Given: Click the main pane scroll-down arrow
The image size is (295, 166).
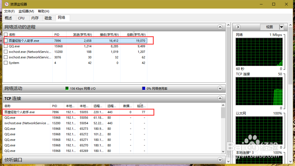Looking at the screenshot, I should pyautogui.click(x=228, y=161).
